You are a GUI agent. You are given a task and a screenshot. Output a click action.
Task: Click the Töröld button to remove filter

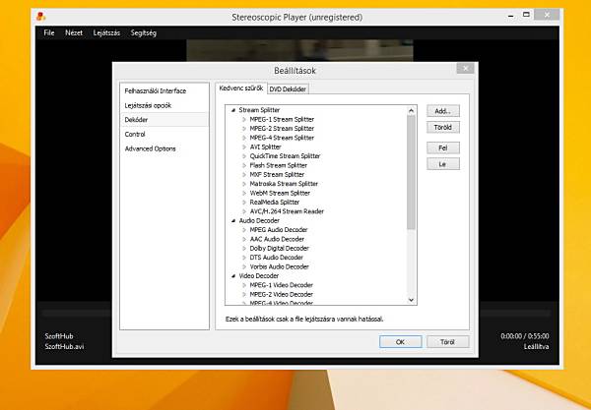coord(443,127)
